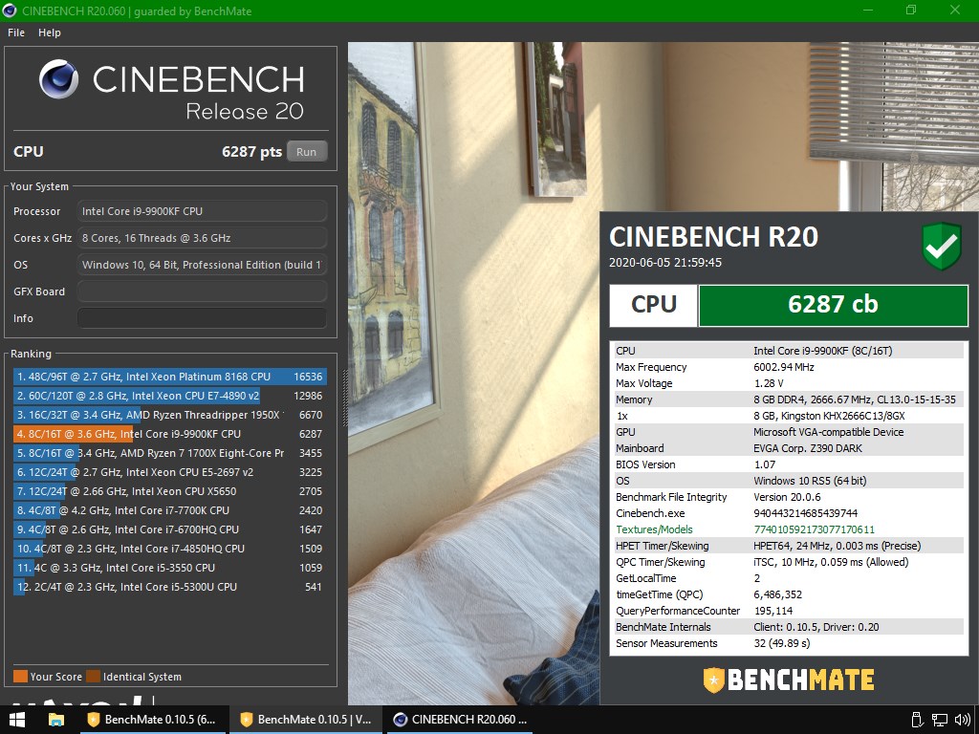Click the Cinebench.exe hash value

tap(805, 513)
